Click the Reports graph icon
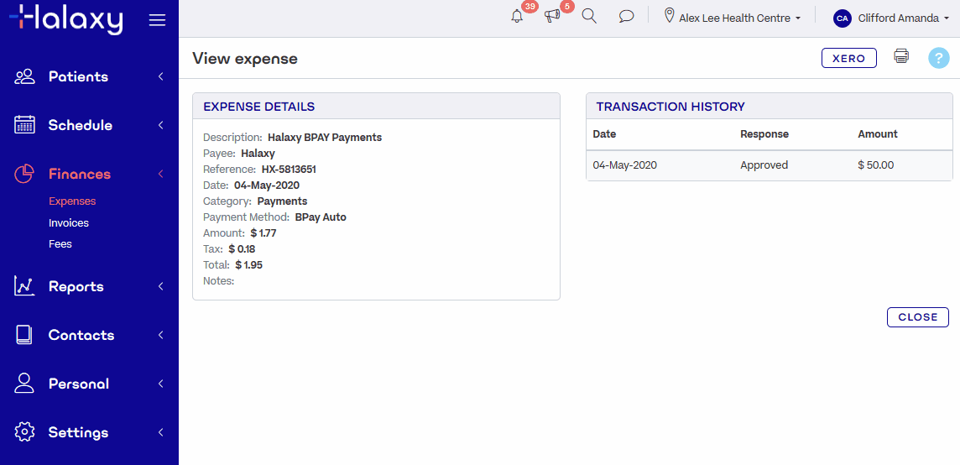Viewport: 960px width, 465px height. [x=24, y=286]
